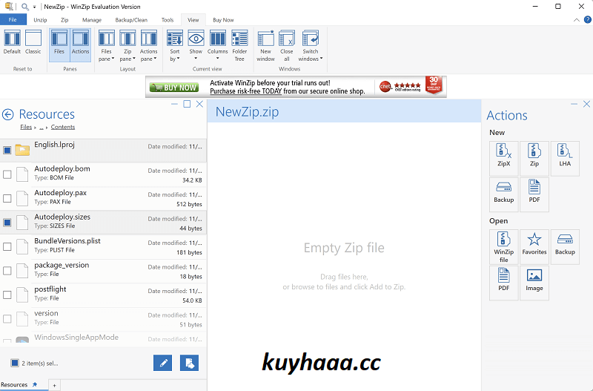Create a new Backup under New
The width and height of the screenshot is (593, 391).
[x=504, y=194]
